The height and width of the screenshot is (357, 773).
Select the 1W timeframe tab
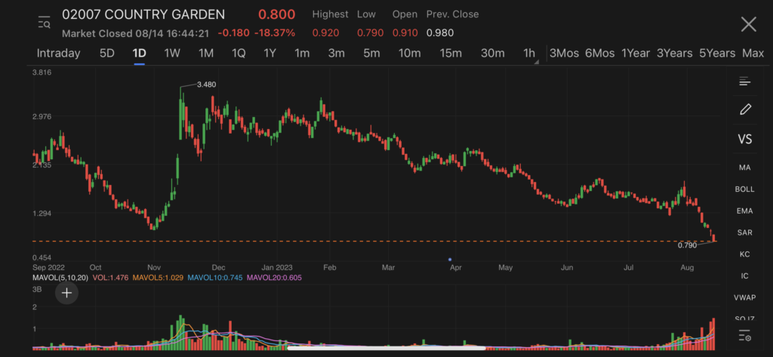pos(172,54)
